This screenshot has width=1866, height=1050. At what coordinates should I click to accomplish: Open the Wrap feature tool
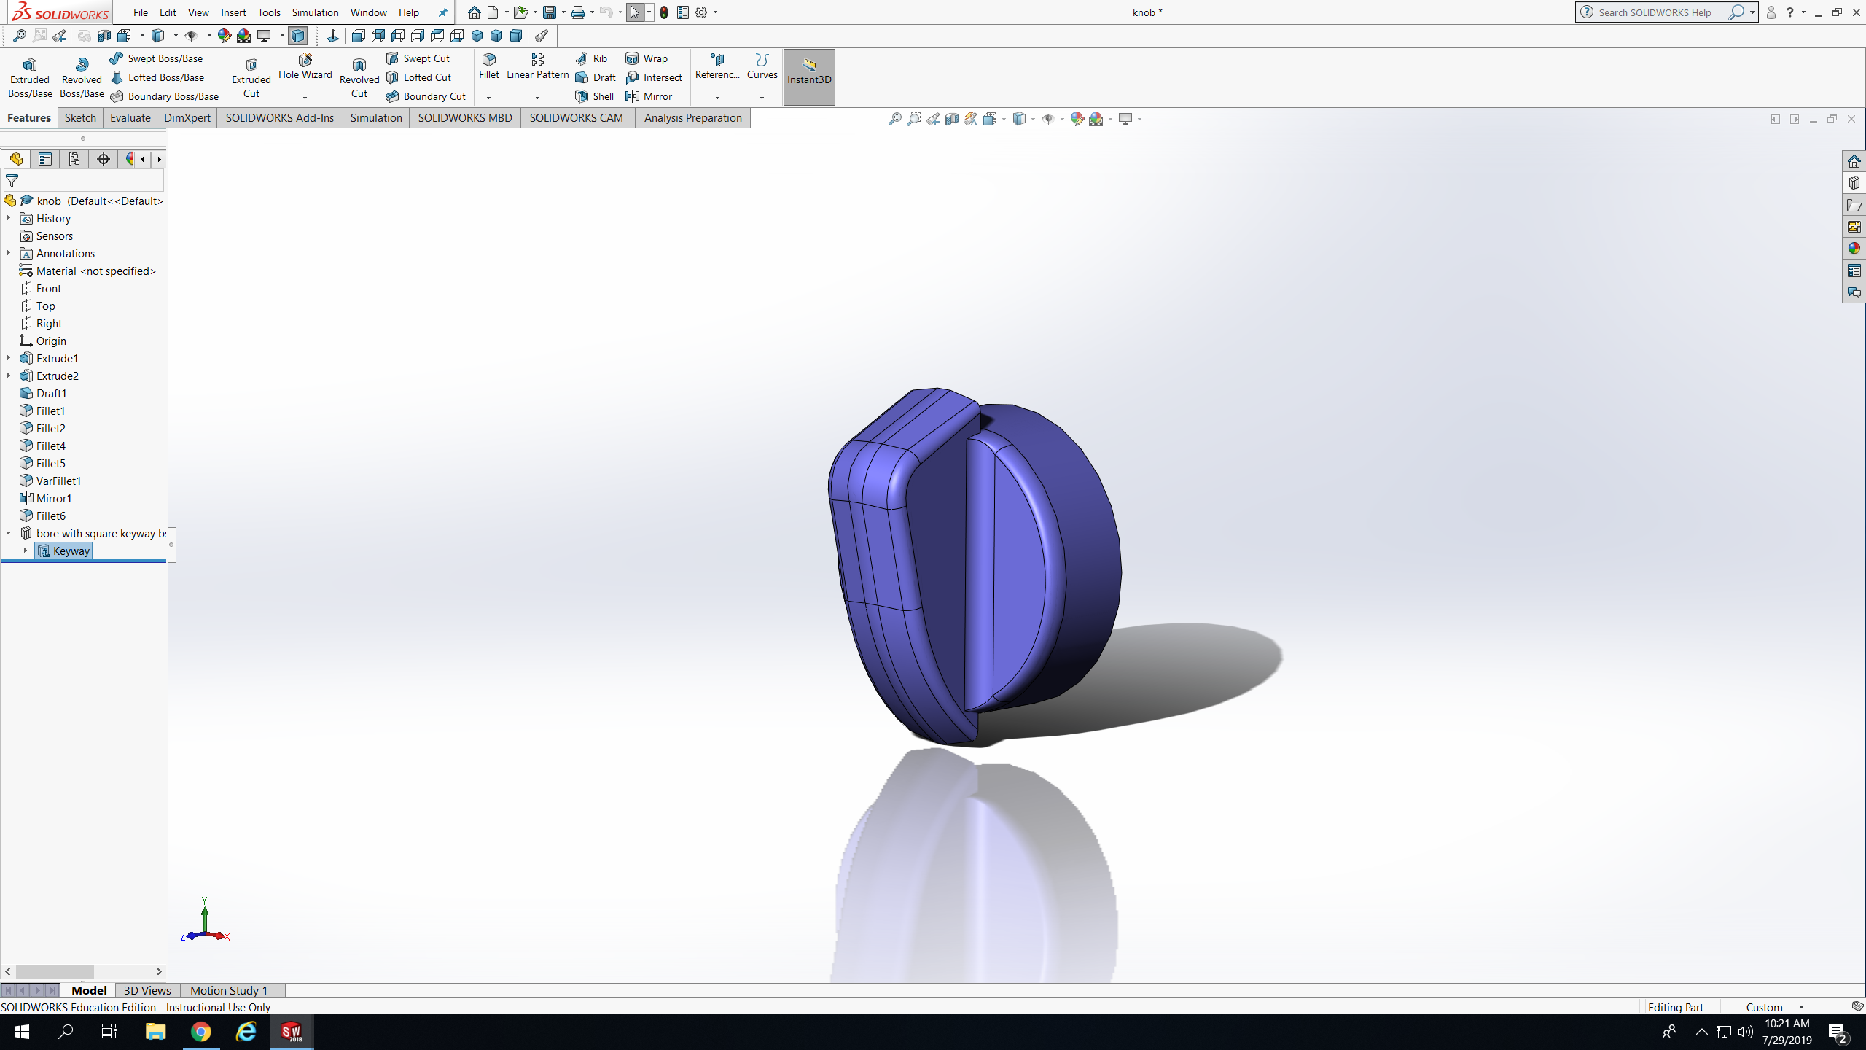[x=647, y=58]
